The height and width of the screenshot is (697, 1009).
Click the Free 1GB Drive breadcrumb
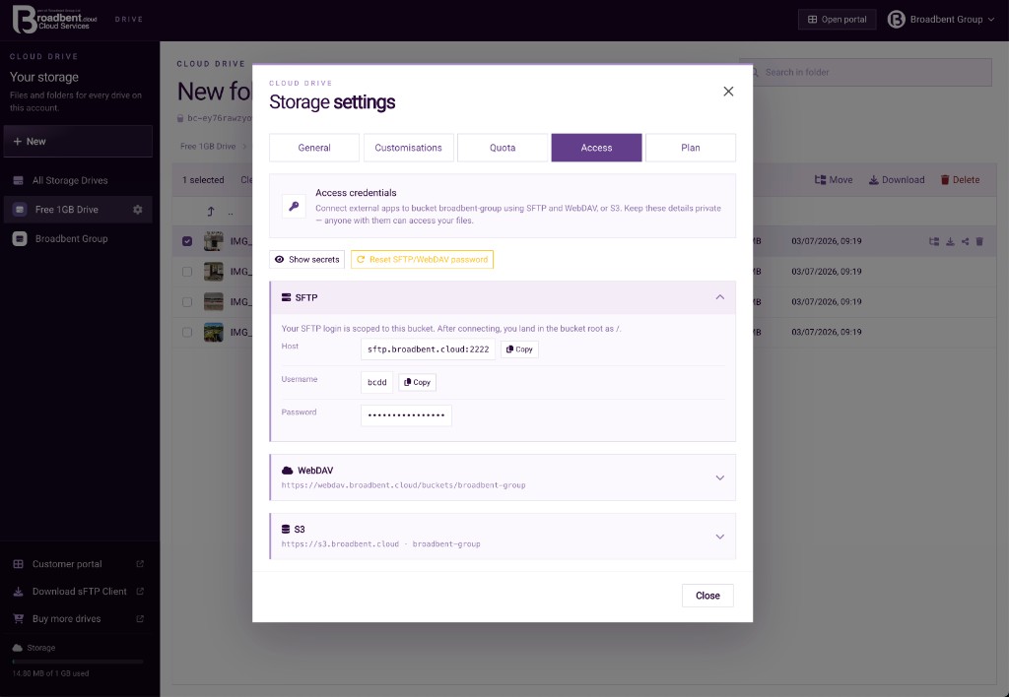point(208,146)
